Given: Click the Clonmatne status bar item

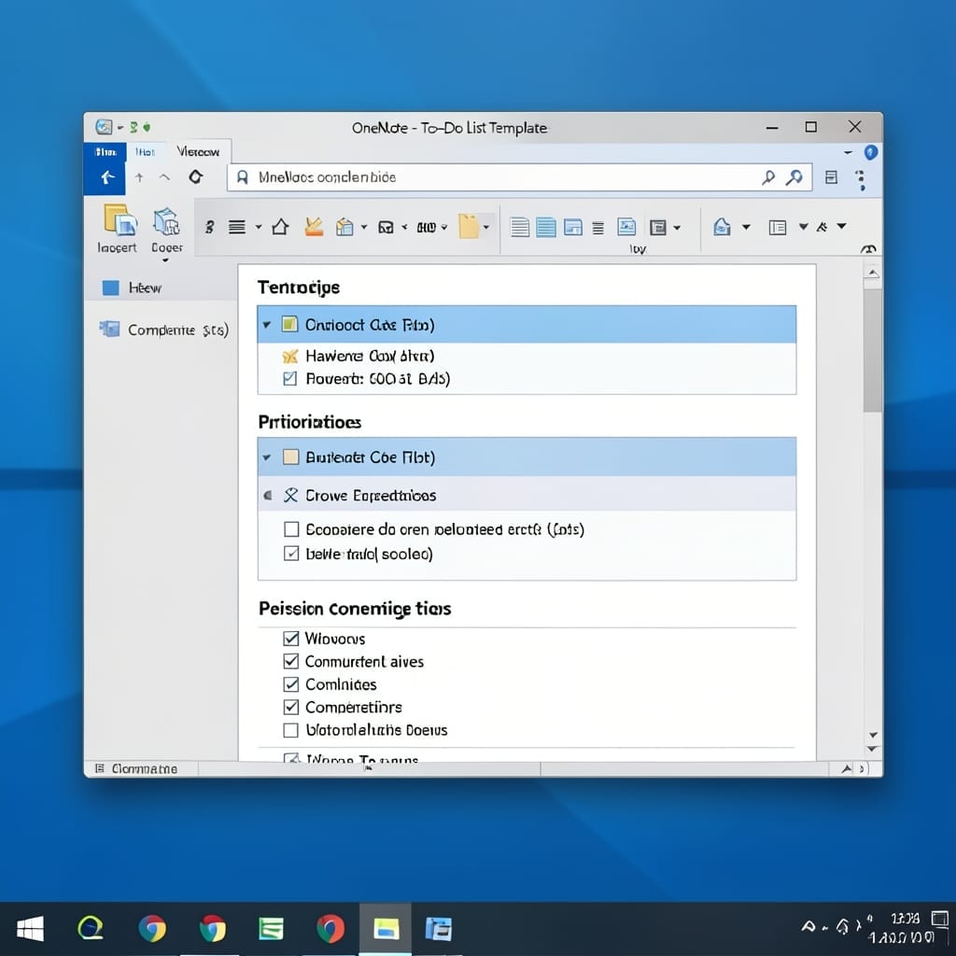Looking at the screenshot, I should tap(136, 769).
